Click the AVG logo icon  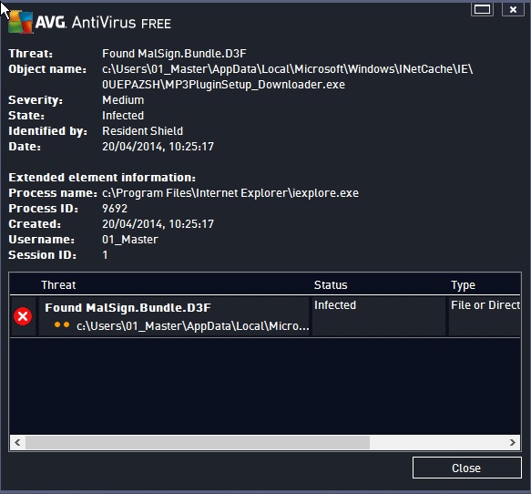point(21,22)
